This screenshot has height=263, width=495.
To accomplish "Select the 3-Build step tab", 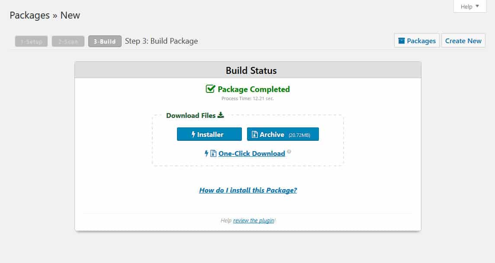I will 105,41.
